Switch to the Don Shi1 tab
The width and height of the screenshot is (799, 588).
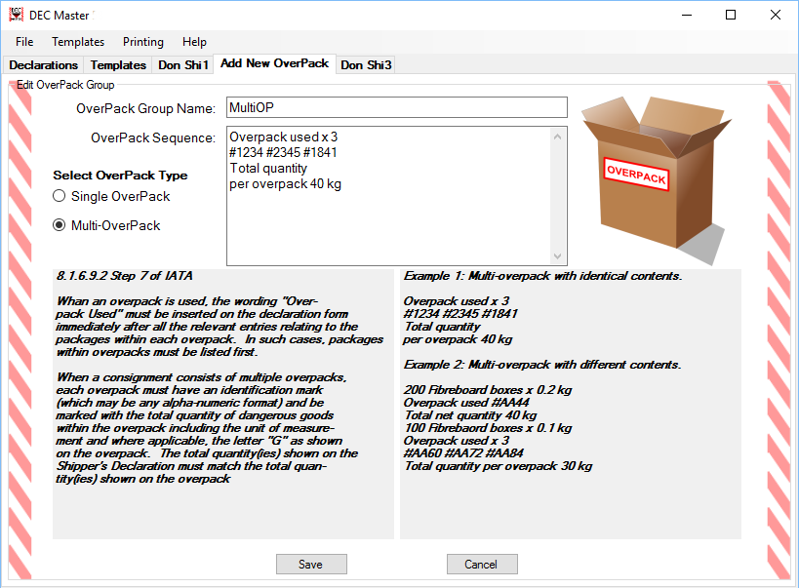(182, 65)
